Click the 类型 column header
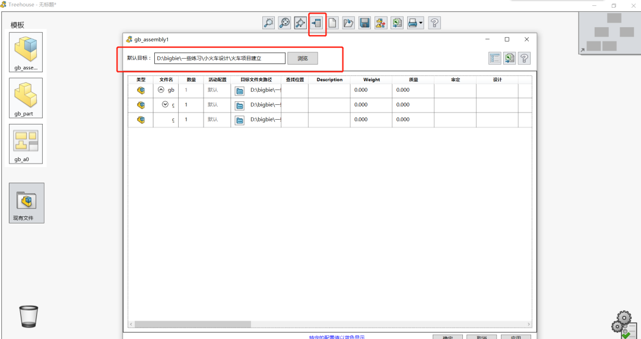 [141, 79]
